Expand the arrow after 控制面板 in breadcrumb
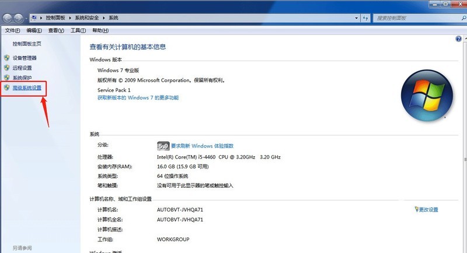 click(x=74, y=18)
